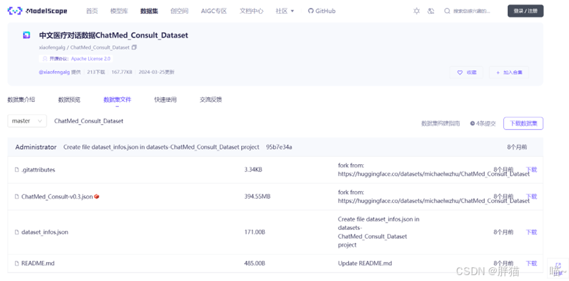The image size is (569, 281).
Task: Click the dataset avatar icon beside title
Action: [26, 35]
